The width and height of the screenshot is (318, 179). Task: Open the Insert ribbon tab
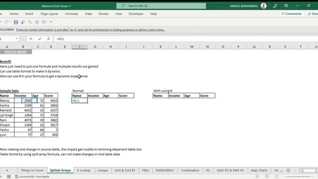coord(29,14)
